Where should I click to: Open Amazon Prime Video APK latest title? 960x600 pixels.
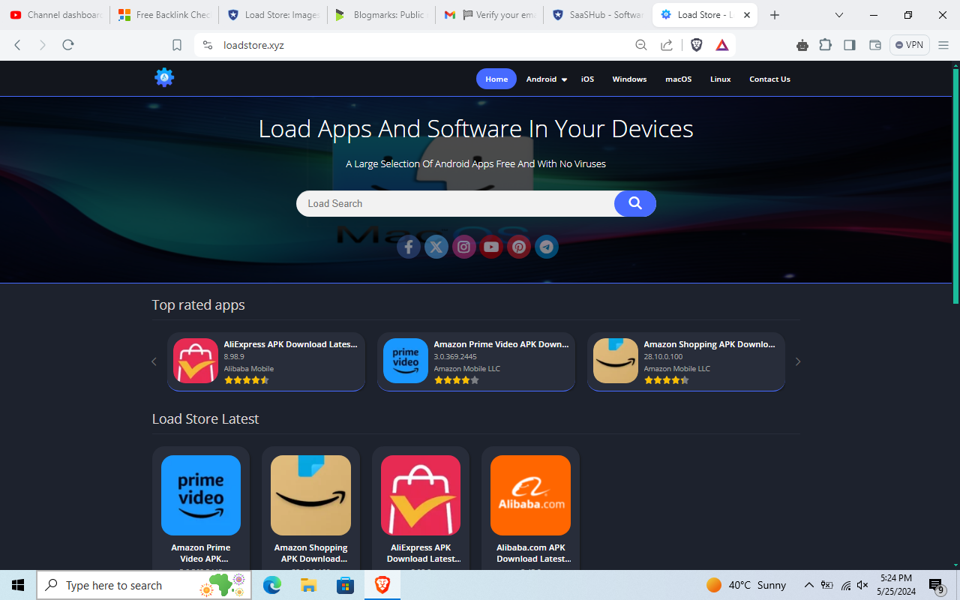[x=201, y=553]
